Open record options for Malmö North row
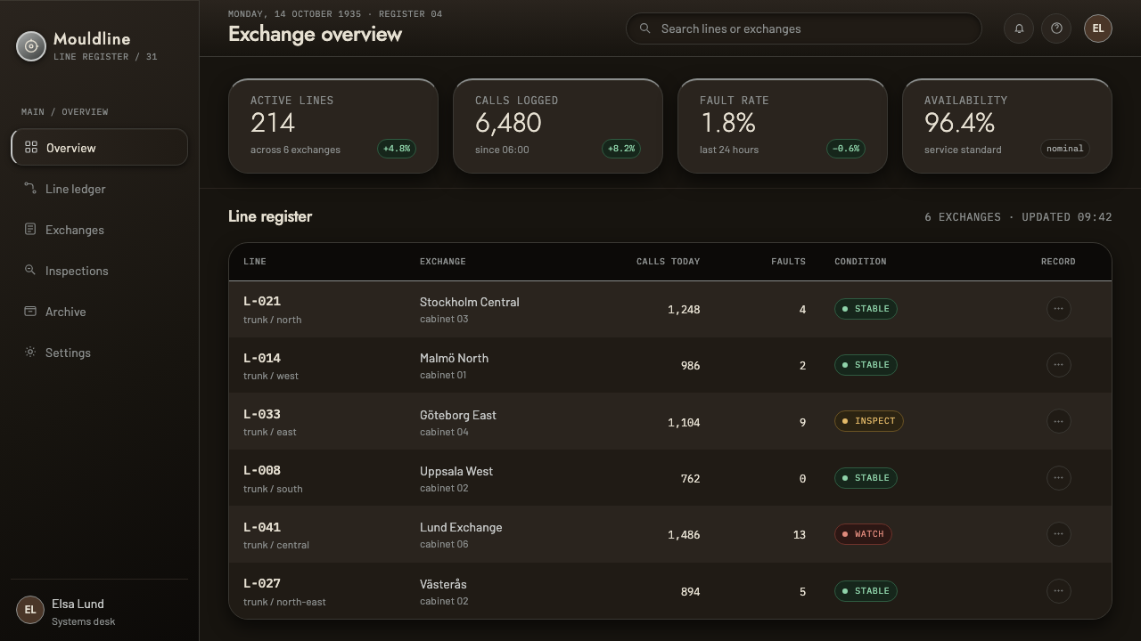 click(x=1058, y=365)
